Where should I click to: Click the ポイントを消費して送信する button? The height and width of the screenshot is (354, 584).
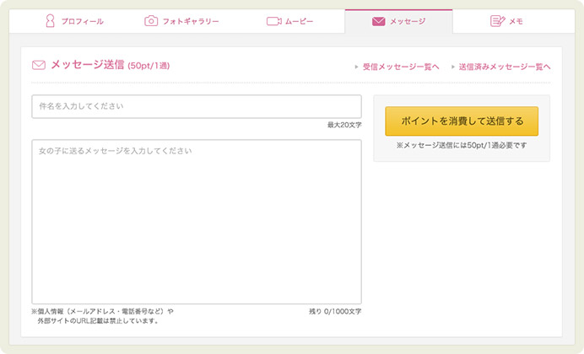462,121
